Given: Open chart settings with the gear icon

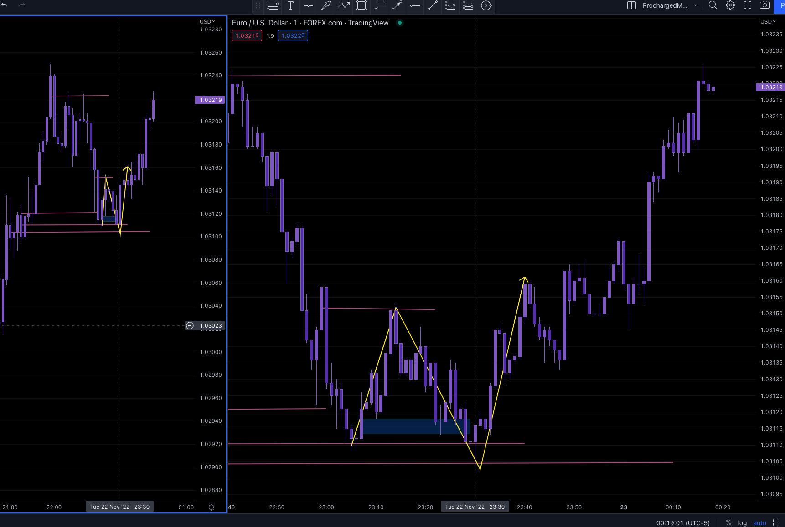Looking at the screenshot, I should coord(730,5).
